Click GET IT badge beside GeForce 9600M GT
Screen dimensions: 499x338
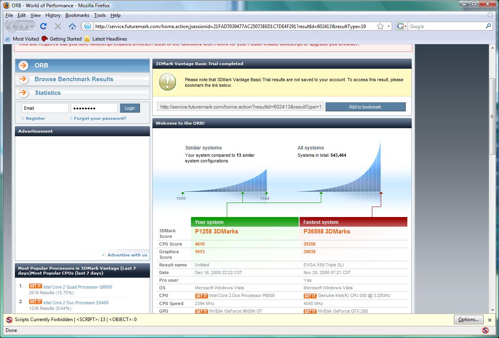pyautogui.click(x=201, y=311)
